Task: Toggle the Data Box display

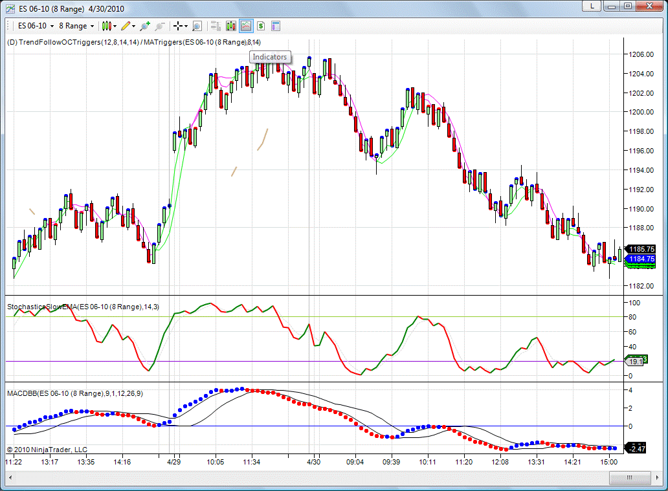Action: point(197,26)
